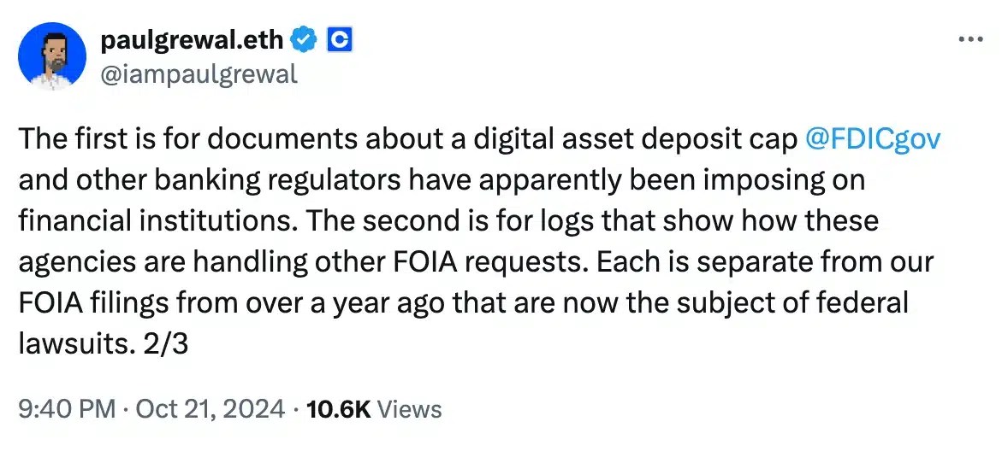Click the Coinbase affiliation badge icon
The height and width of the screenshot is (451, 1008).
point(340,39)
